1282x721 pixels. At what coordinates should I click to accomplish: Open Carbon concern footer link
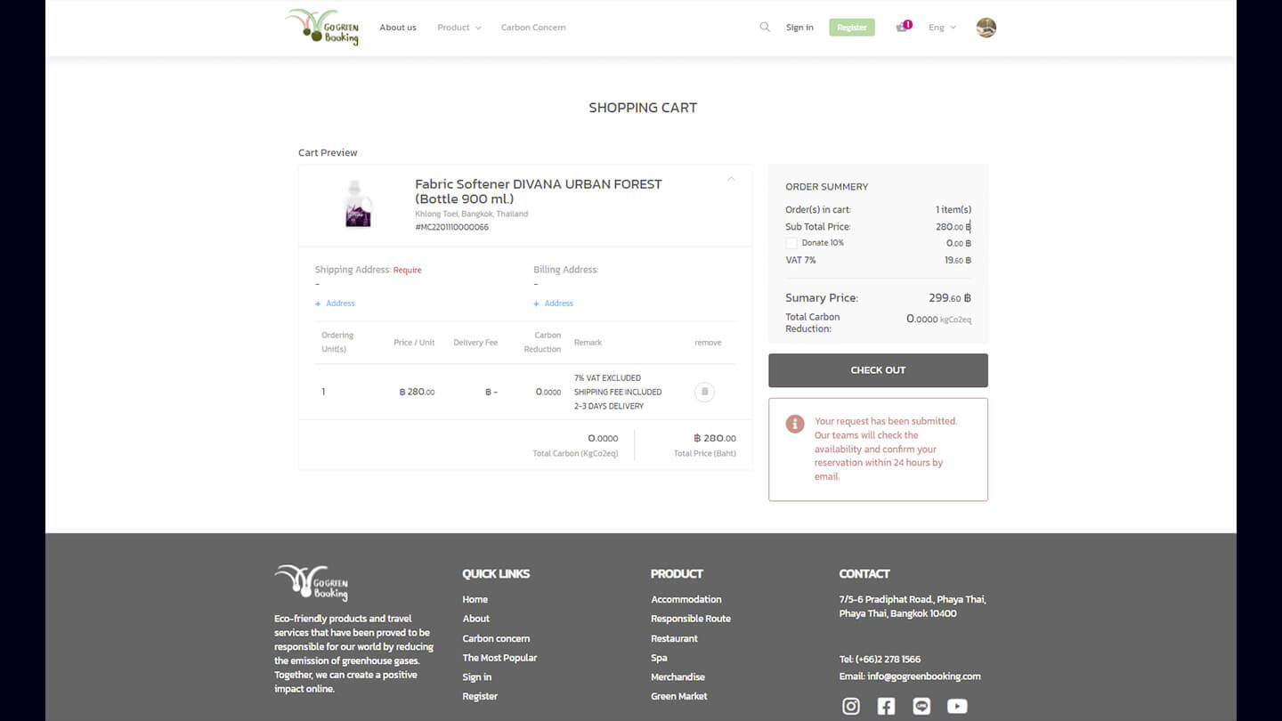click(496, 638)
